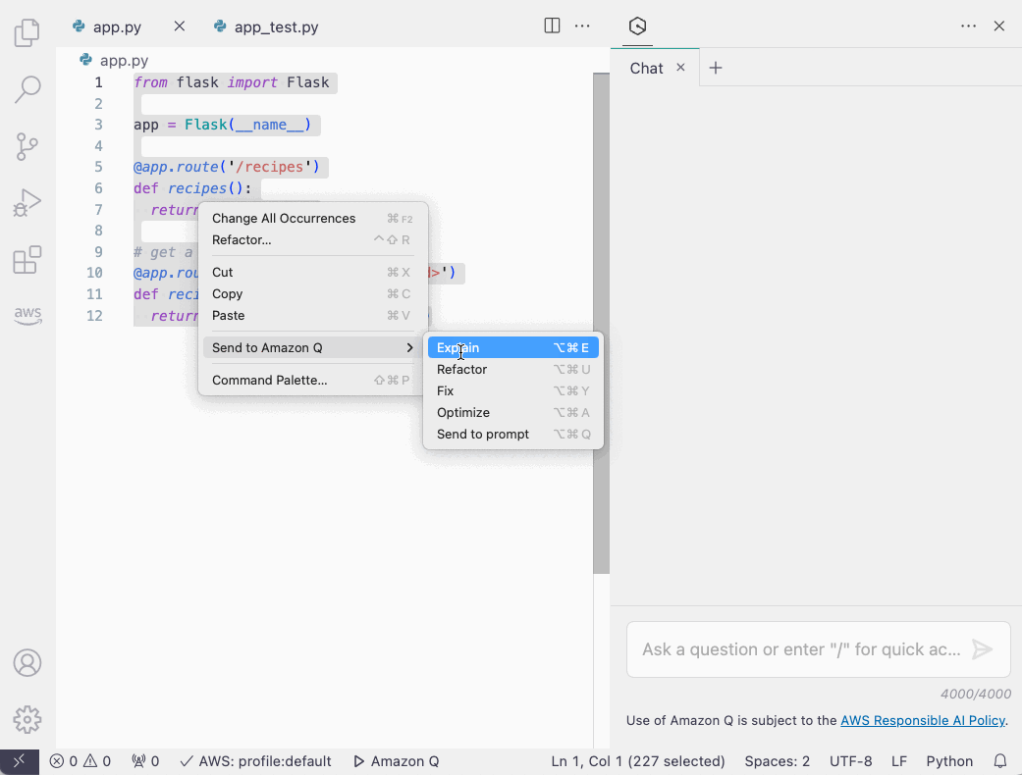Click the AWS icon in the activity bar
This screenshot has height=775, width=1022.
(x=27, y=316)
